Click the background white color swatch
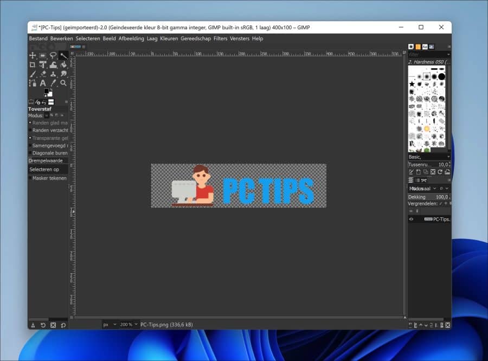488x361 pixels. 50,94
